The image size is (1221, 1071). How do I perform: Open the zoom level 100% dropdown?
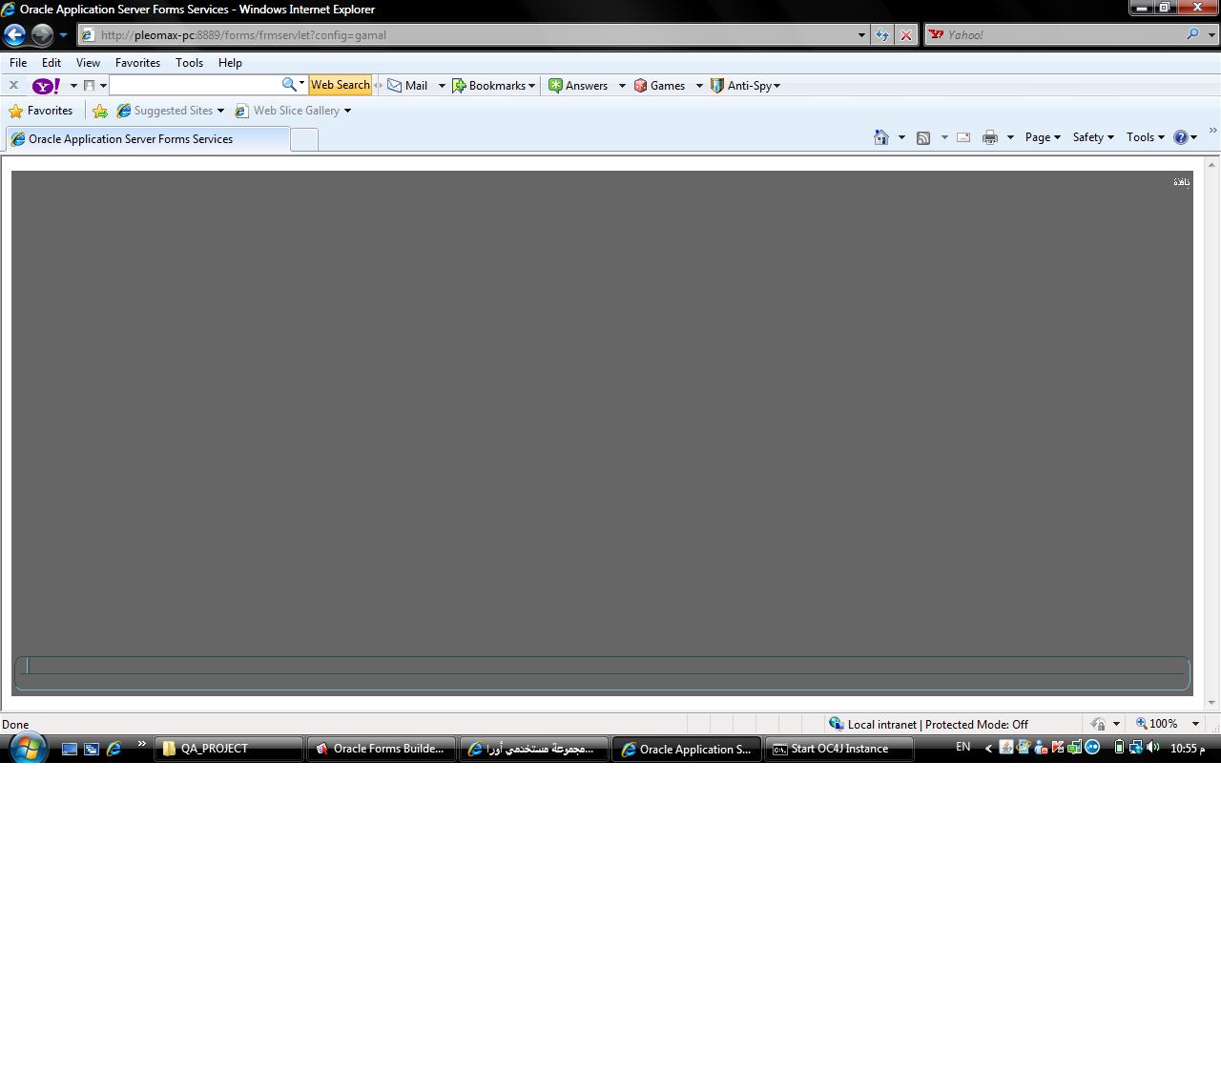[x=1195, y=724]
